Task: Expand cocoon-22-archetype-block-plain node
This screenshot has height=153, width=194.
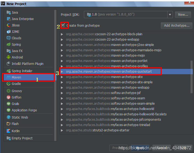Action: 62,34
